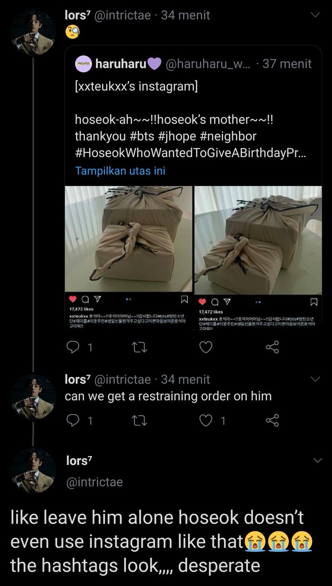Open third tweet's dropdown arrow menu
332x586 pixels.
coord(317,460)
